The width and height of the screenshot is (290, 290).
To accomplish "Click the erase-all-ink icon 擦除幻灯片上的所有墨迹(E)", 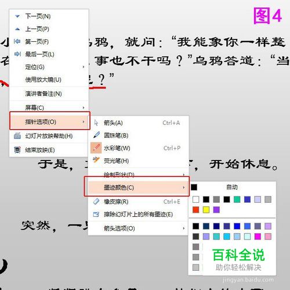I will pos(96,214).
